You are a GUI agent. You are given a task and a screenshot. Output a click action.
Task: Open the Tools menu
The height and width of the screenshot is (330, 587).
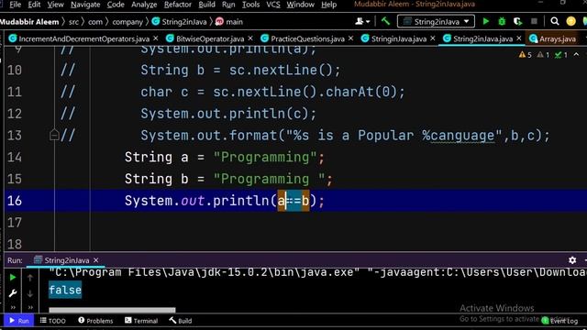[250, 5]
